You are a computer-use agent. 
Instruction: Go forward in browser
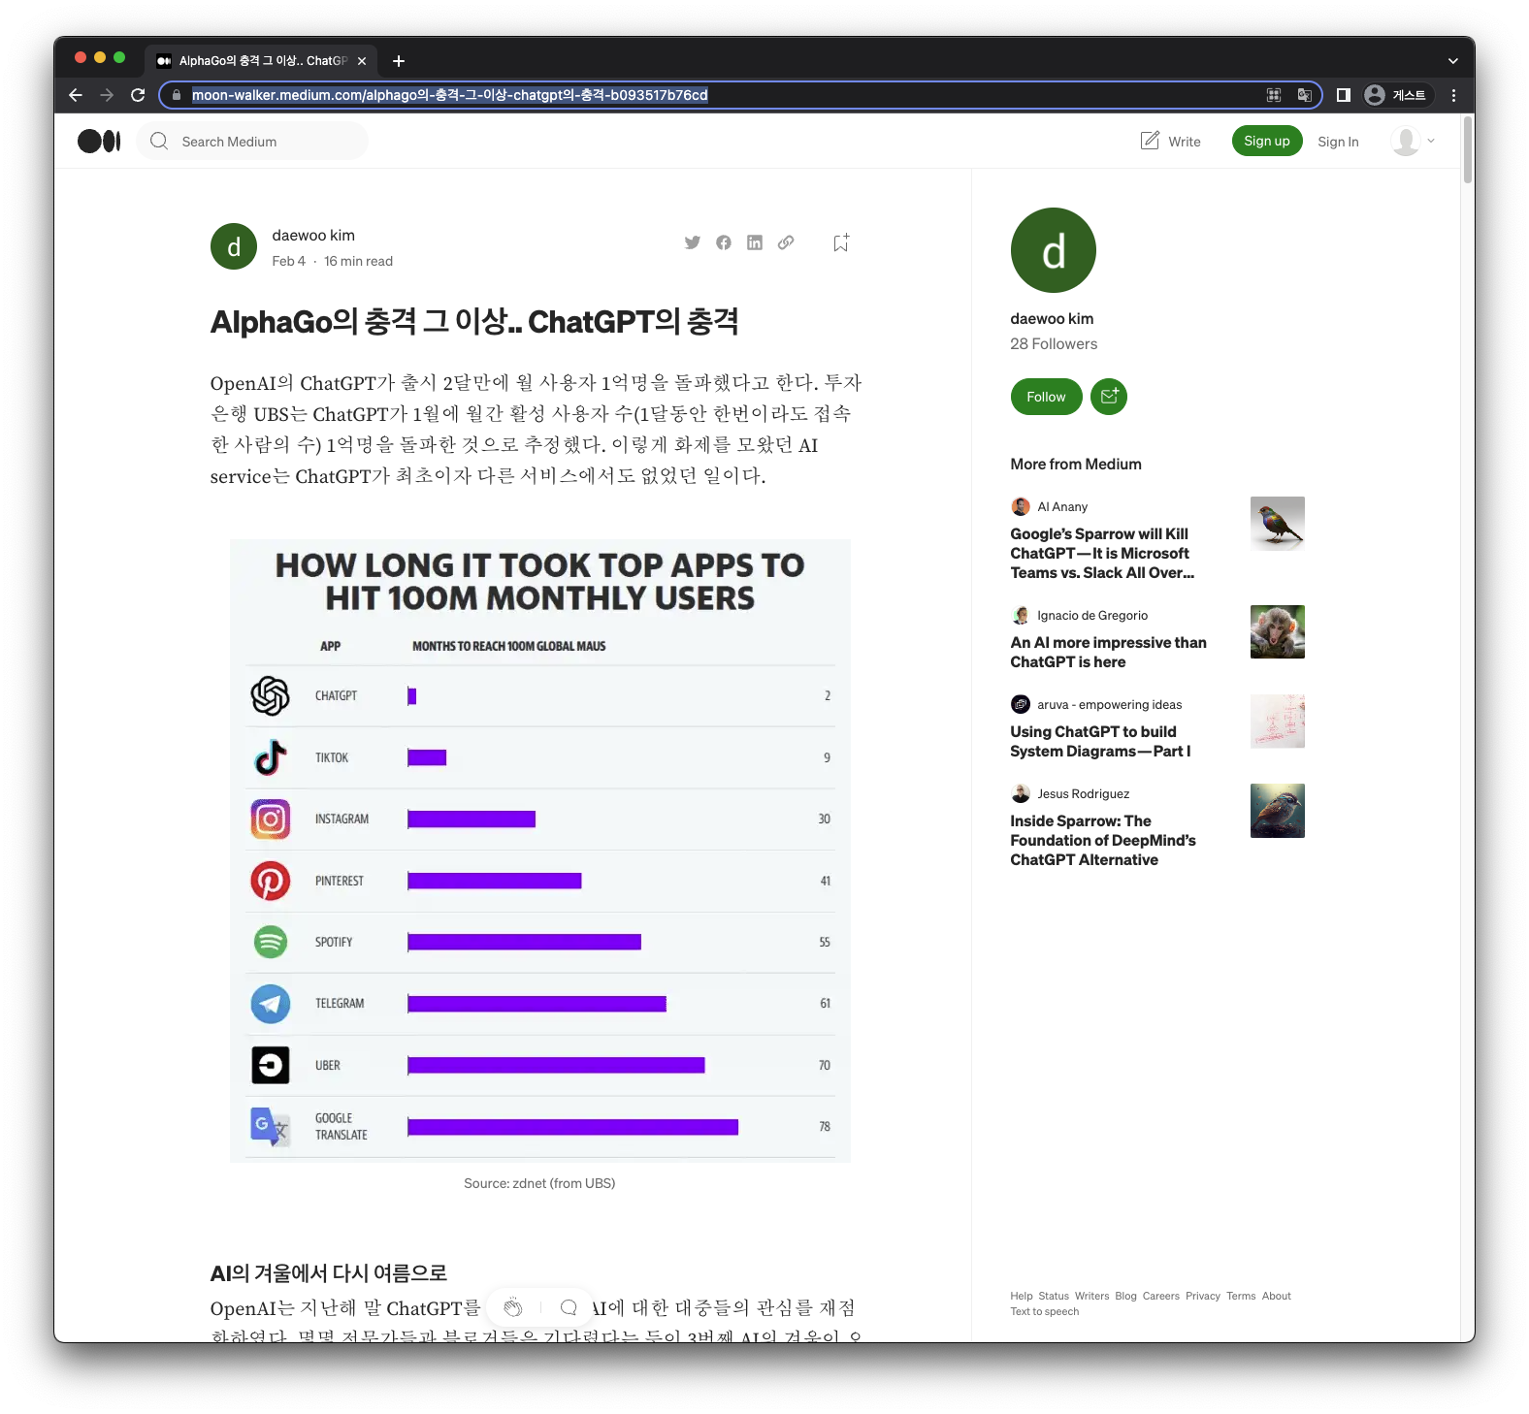107,95
